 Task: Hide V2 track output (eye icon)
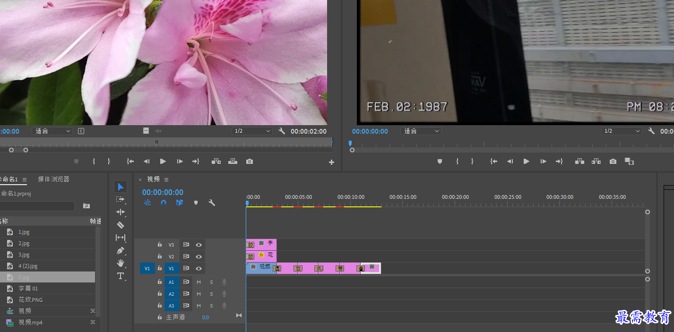[199, 256]
